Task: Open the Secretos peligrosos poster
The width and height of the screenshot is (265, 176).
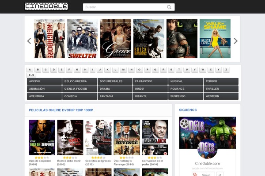Action: click(x=98, y=137)
